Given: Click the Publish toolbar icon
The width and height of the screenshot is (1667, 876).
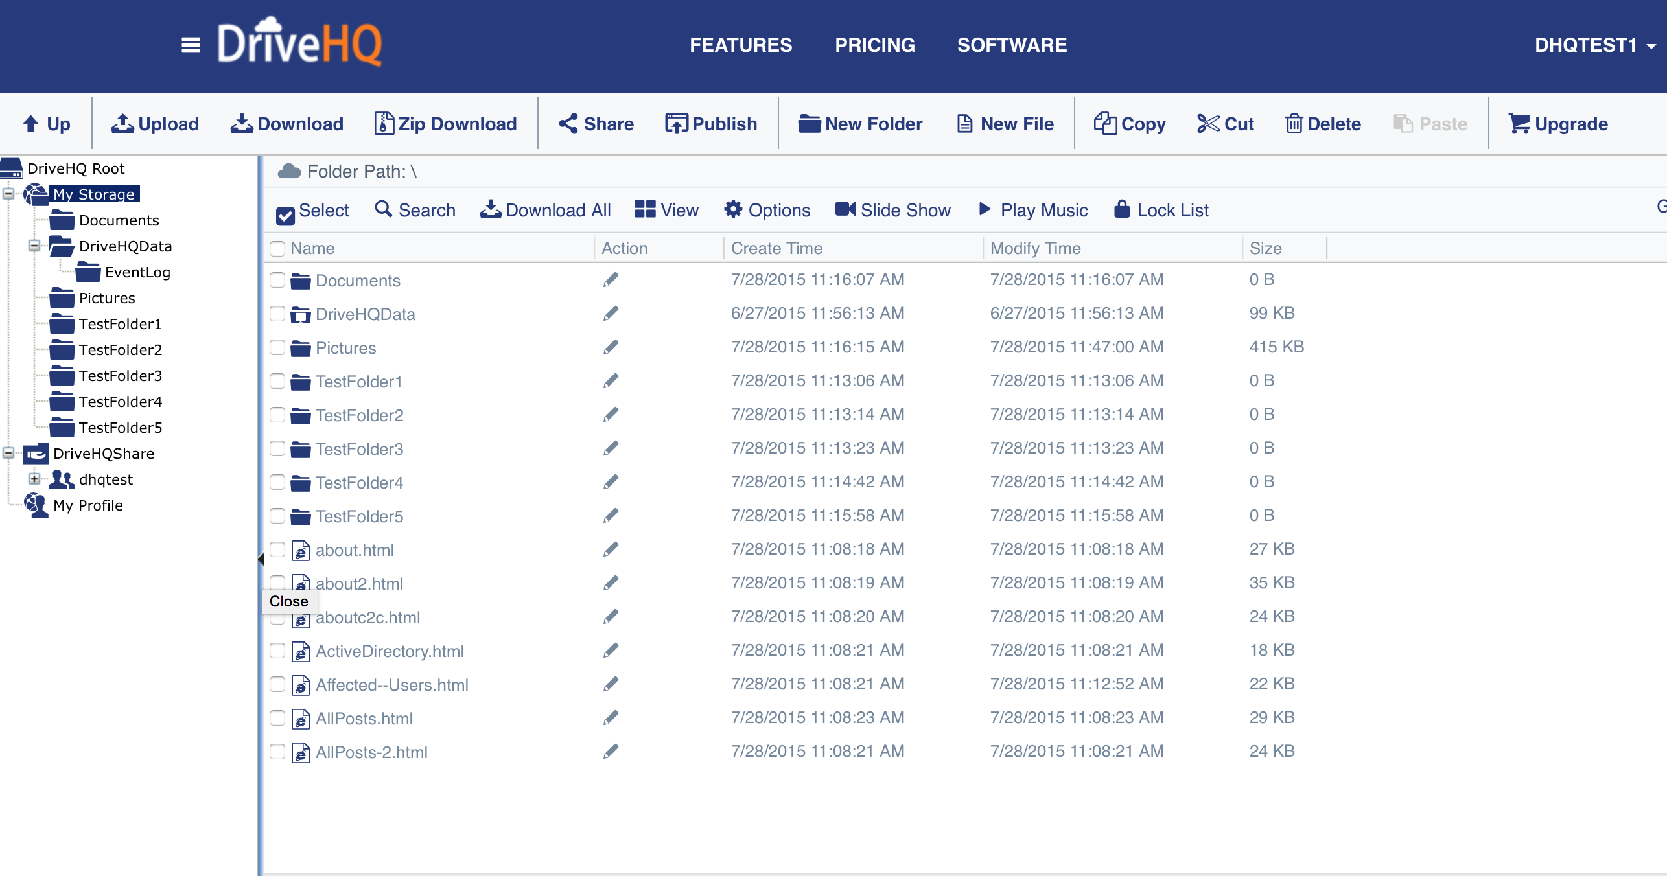Looking at the screenshot, I should click(x=677, y=123).
